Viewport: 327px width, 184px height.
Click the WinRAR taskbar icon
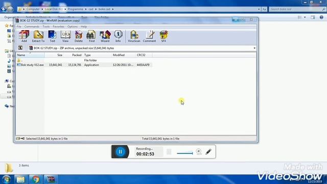(x=51, y=179)
